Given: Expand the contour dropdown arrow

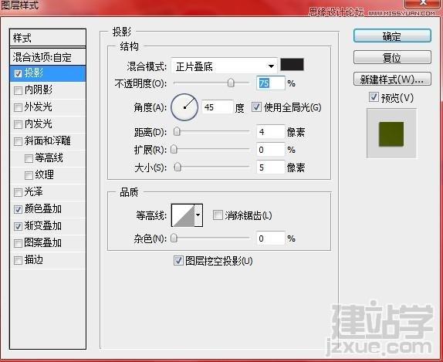Looking at the screenshot, I should [x=198, y=215].
